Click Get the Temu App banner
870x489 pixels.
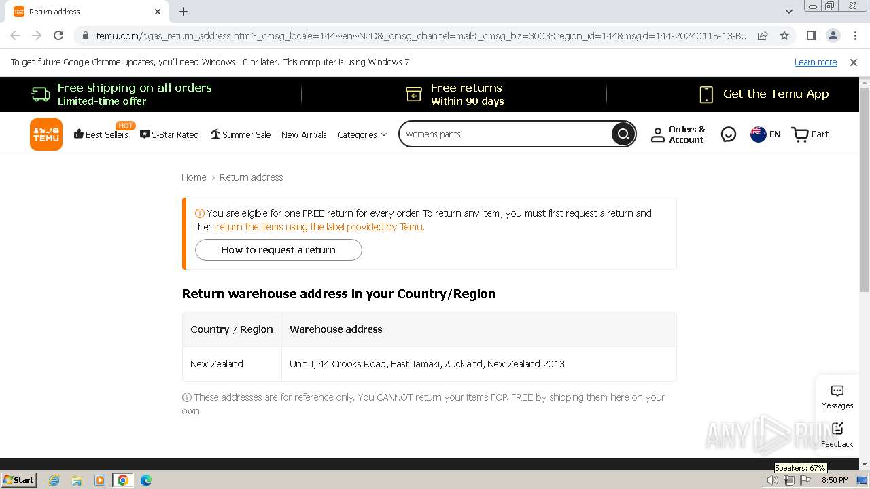point(765,94)
